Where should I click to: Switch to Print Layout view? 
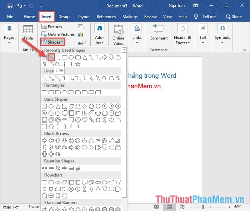169,207
